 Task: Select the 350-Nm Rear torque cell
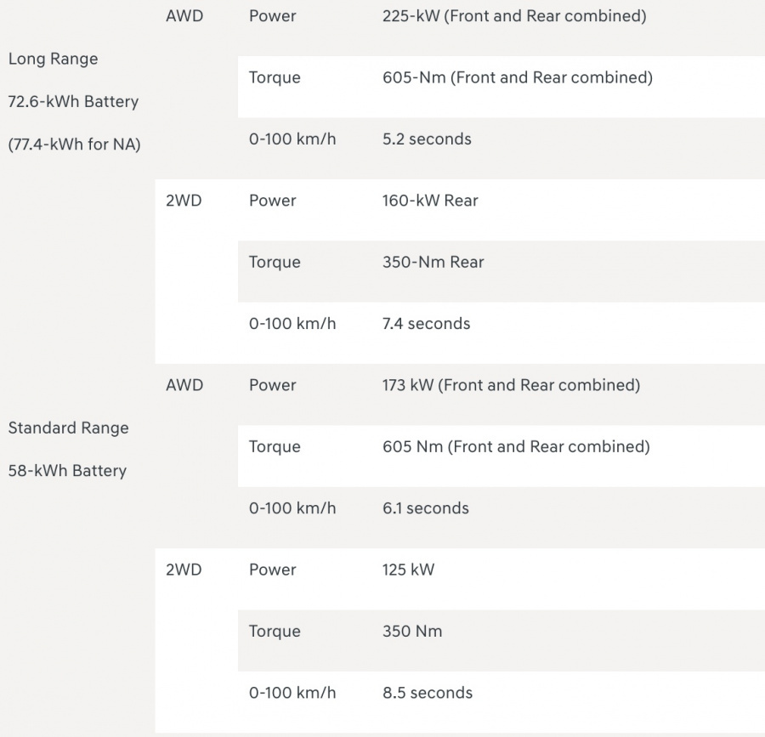click(433, 262)
